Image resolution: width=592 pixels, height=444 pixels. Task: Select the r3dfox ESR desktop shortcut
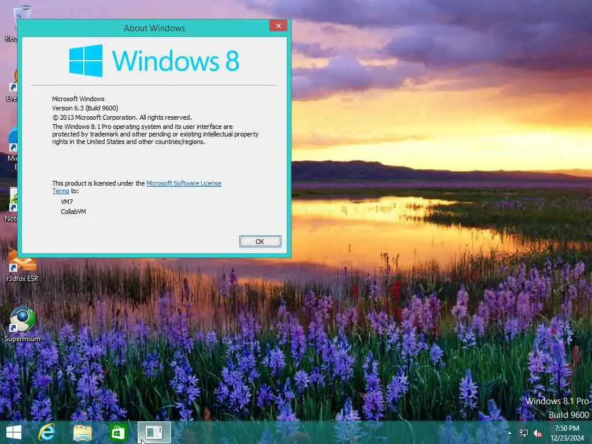tap(23, 265)
